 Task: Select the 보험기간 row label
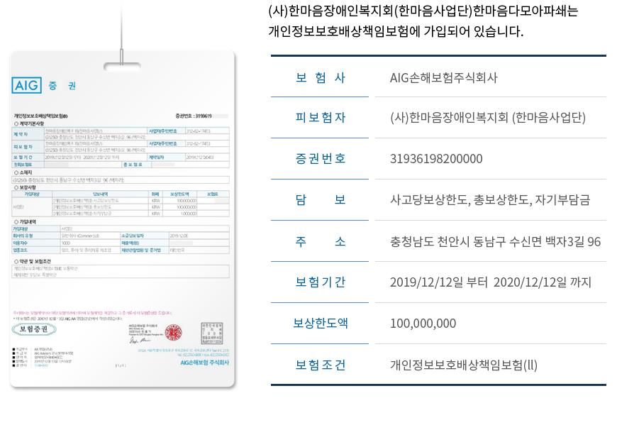click(x=320, y=282)
